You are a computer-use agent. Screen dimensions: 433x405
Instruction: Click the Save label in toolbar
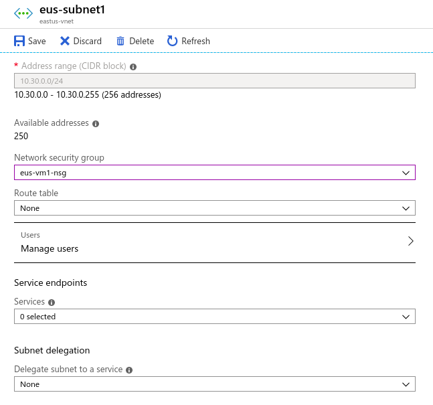click(x=37, y=41)
